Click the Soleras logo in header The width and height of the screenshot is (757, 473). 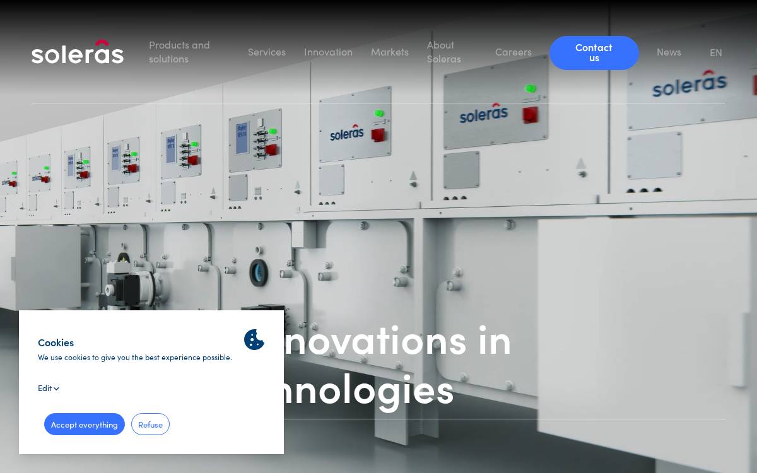(78, 52)
